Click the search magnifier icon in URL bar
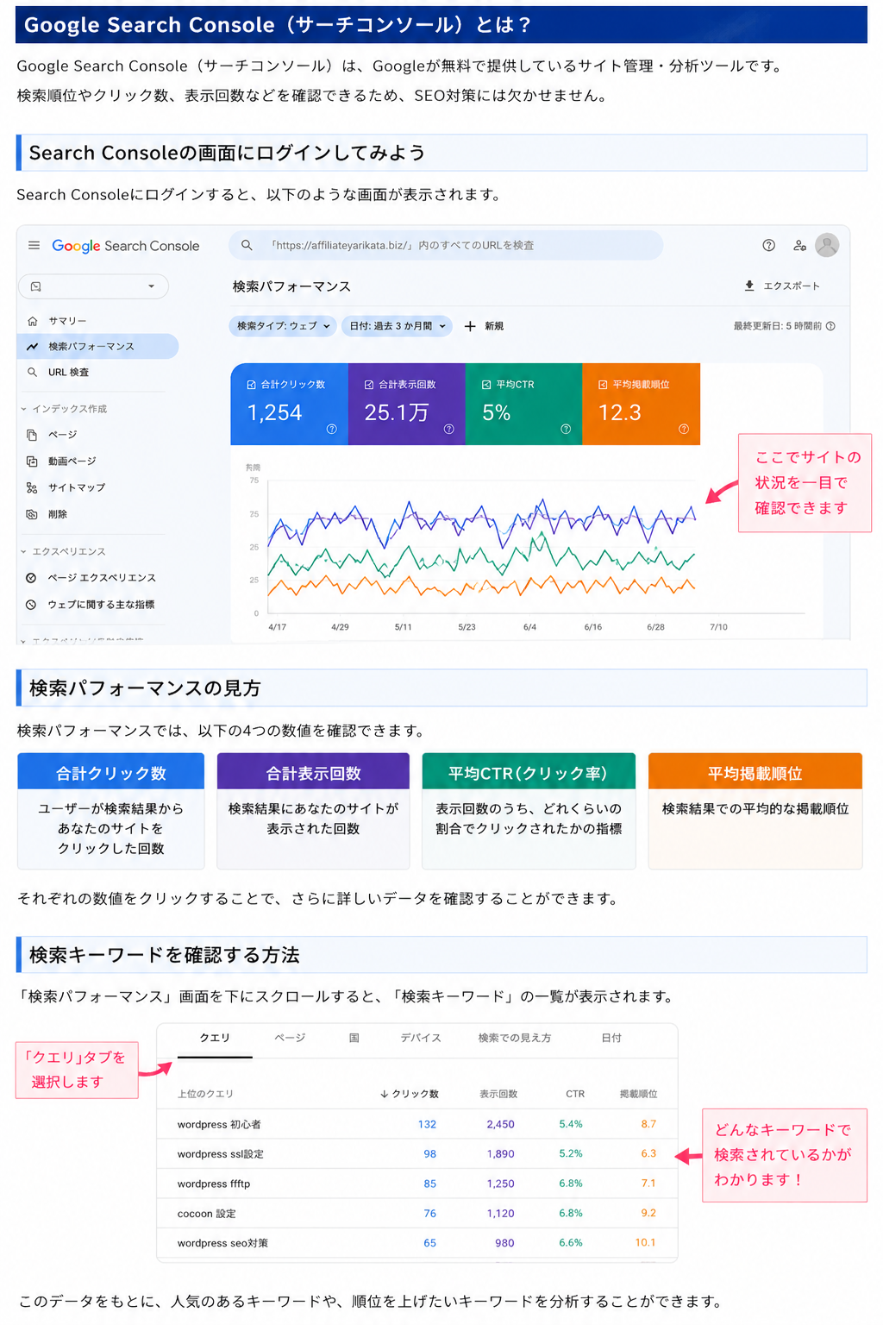This screenshot has width=883, height=1325. point(247,245)
